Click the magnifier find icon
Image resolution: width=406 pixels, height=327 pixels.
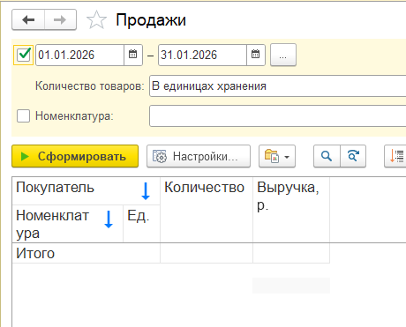[x=327, y=156]
